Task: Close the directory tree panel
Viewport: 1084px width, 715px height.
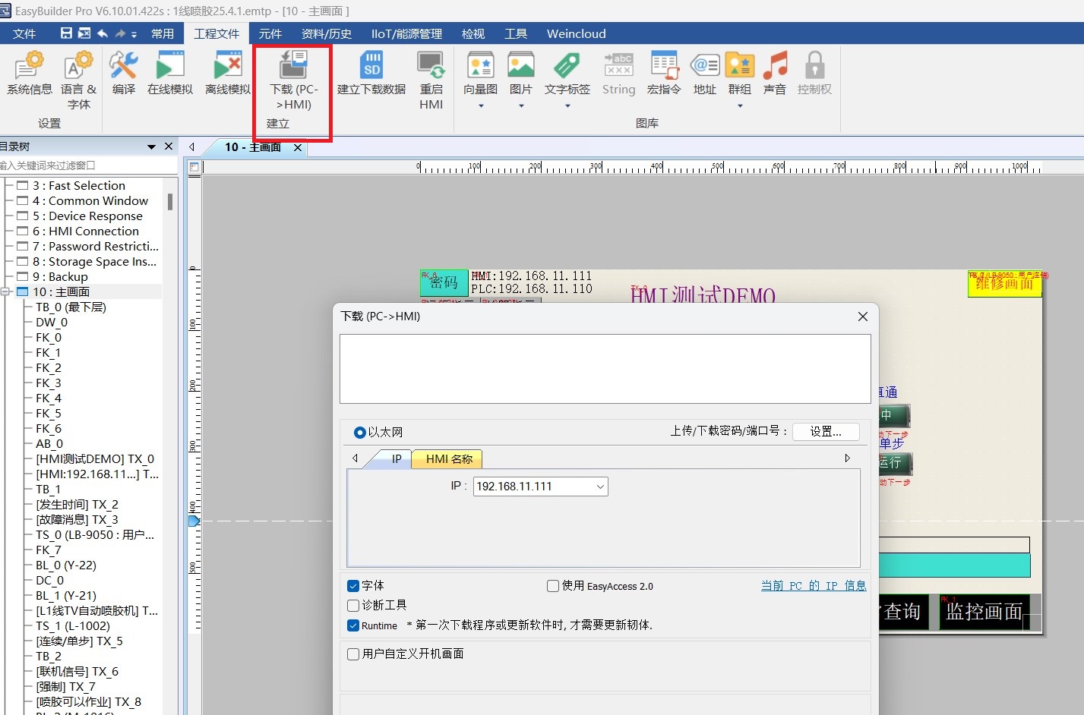Action: (x=169, y=146)
